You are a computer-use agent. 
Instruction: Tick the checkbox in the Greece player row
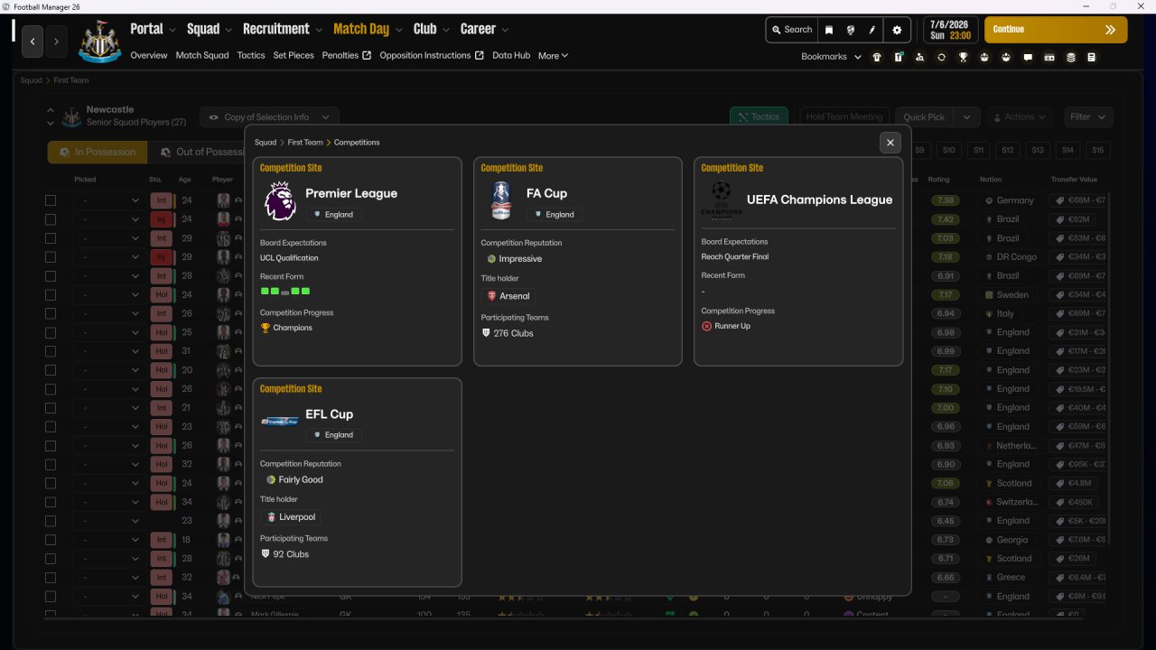click(51, 578)
